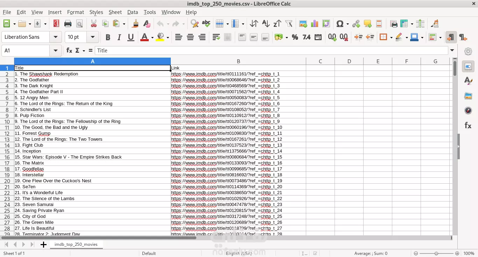The width and height of the screenshot is (478, 257).
Task: Click zoom in plus button
Action: pos(457,254)
